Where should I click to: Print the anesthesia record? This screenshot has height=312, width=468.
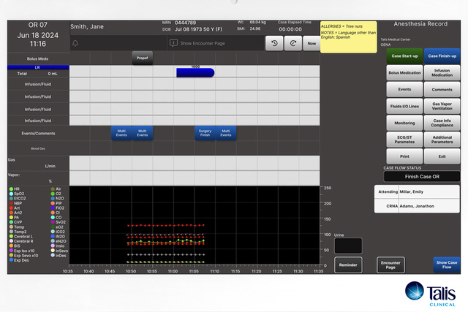coord(404,156)
